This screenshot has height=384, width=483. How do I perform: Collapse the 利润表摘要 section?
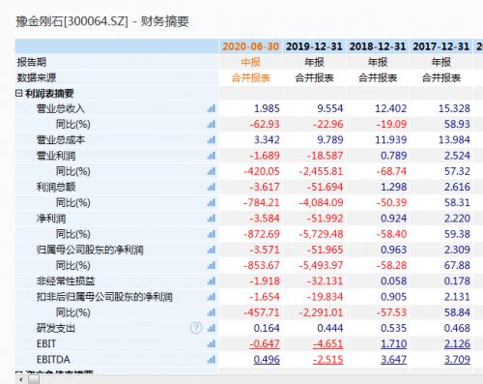[x=18, y=94]
